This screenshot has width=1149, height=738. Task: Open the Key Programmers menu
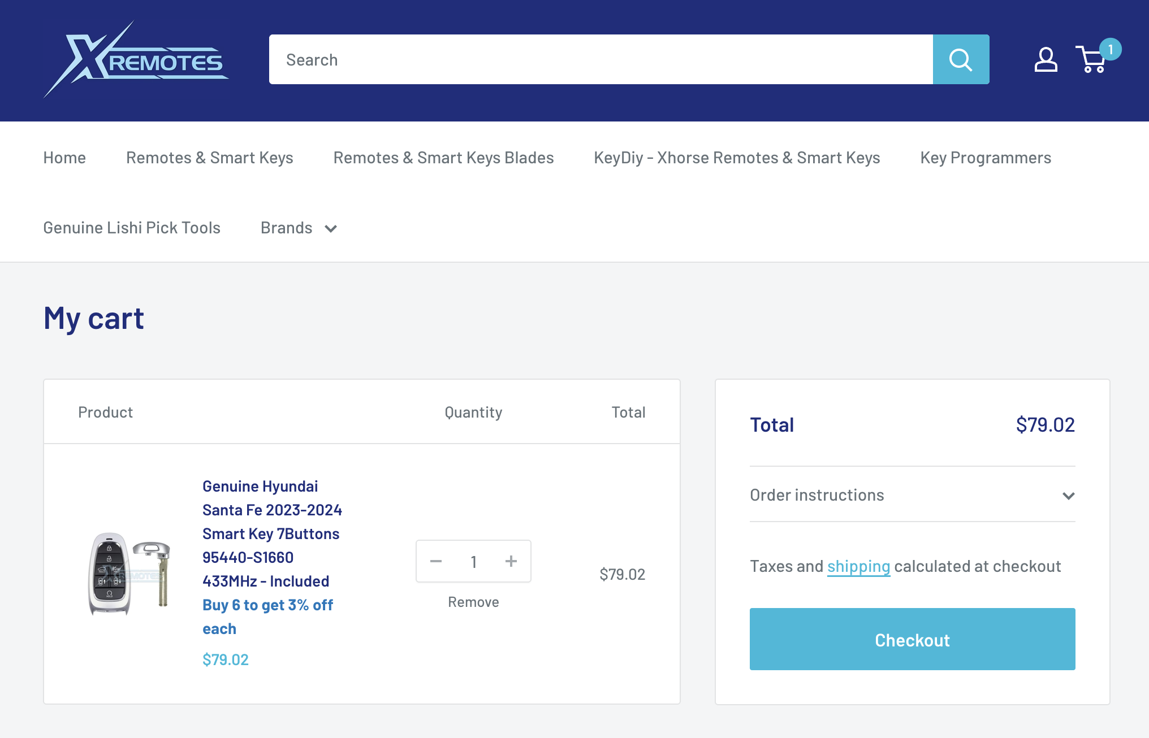tap(986, 158)
